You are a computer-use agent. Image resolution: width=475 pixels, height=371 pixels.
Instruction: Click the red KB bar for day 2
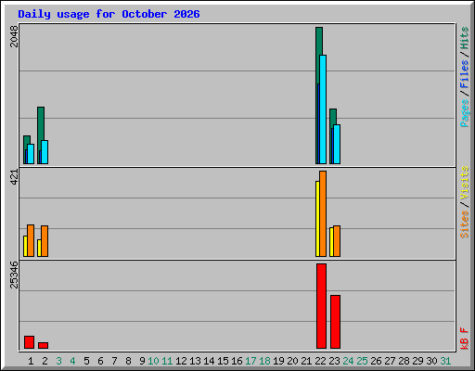43,345
